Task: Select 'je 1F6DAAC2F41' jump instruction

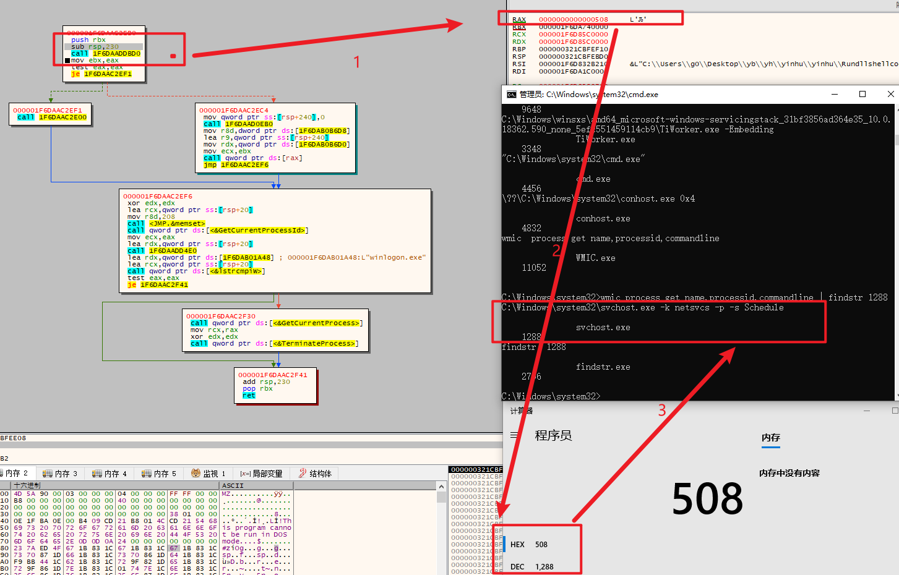Action: click(x=158, y=285)
